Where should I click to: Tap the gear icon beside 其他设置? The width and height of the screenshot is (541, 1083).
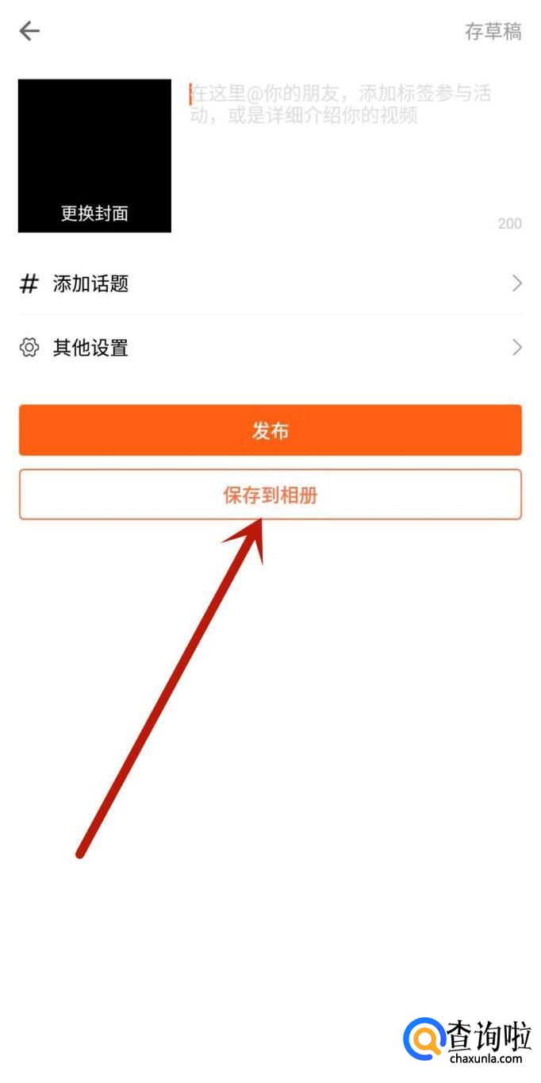[x=29, y=348]
